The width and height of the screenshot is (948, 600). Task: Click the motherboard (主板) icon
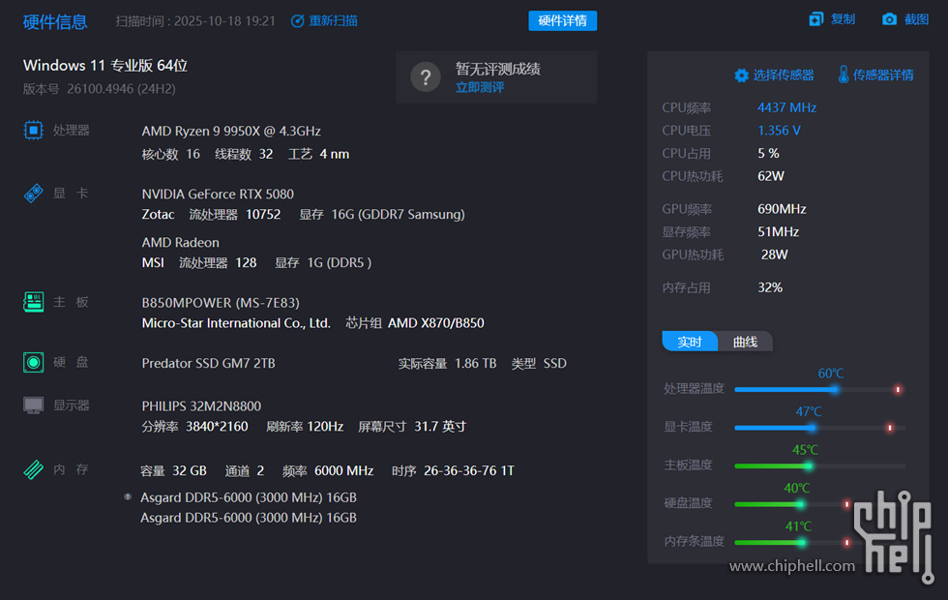(x=34, y=302)
